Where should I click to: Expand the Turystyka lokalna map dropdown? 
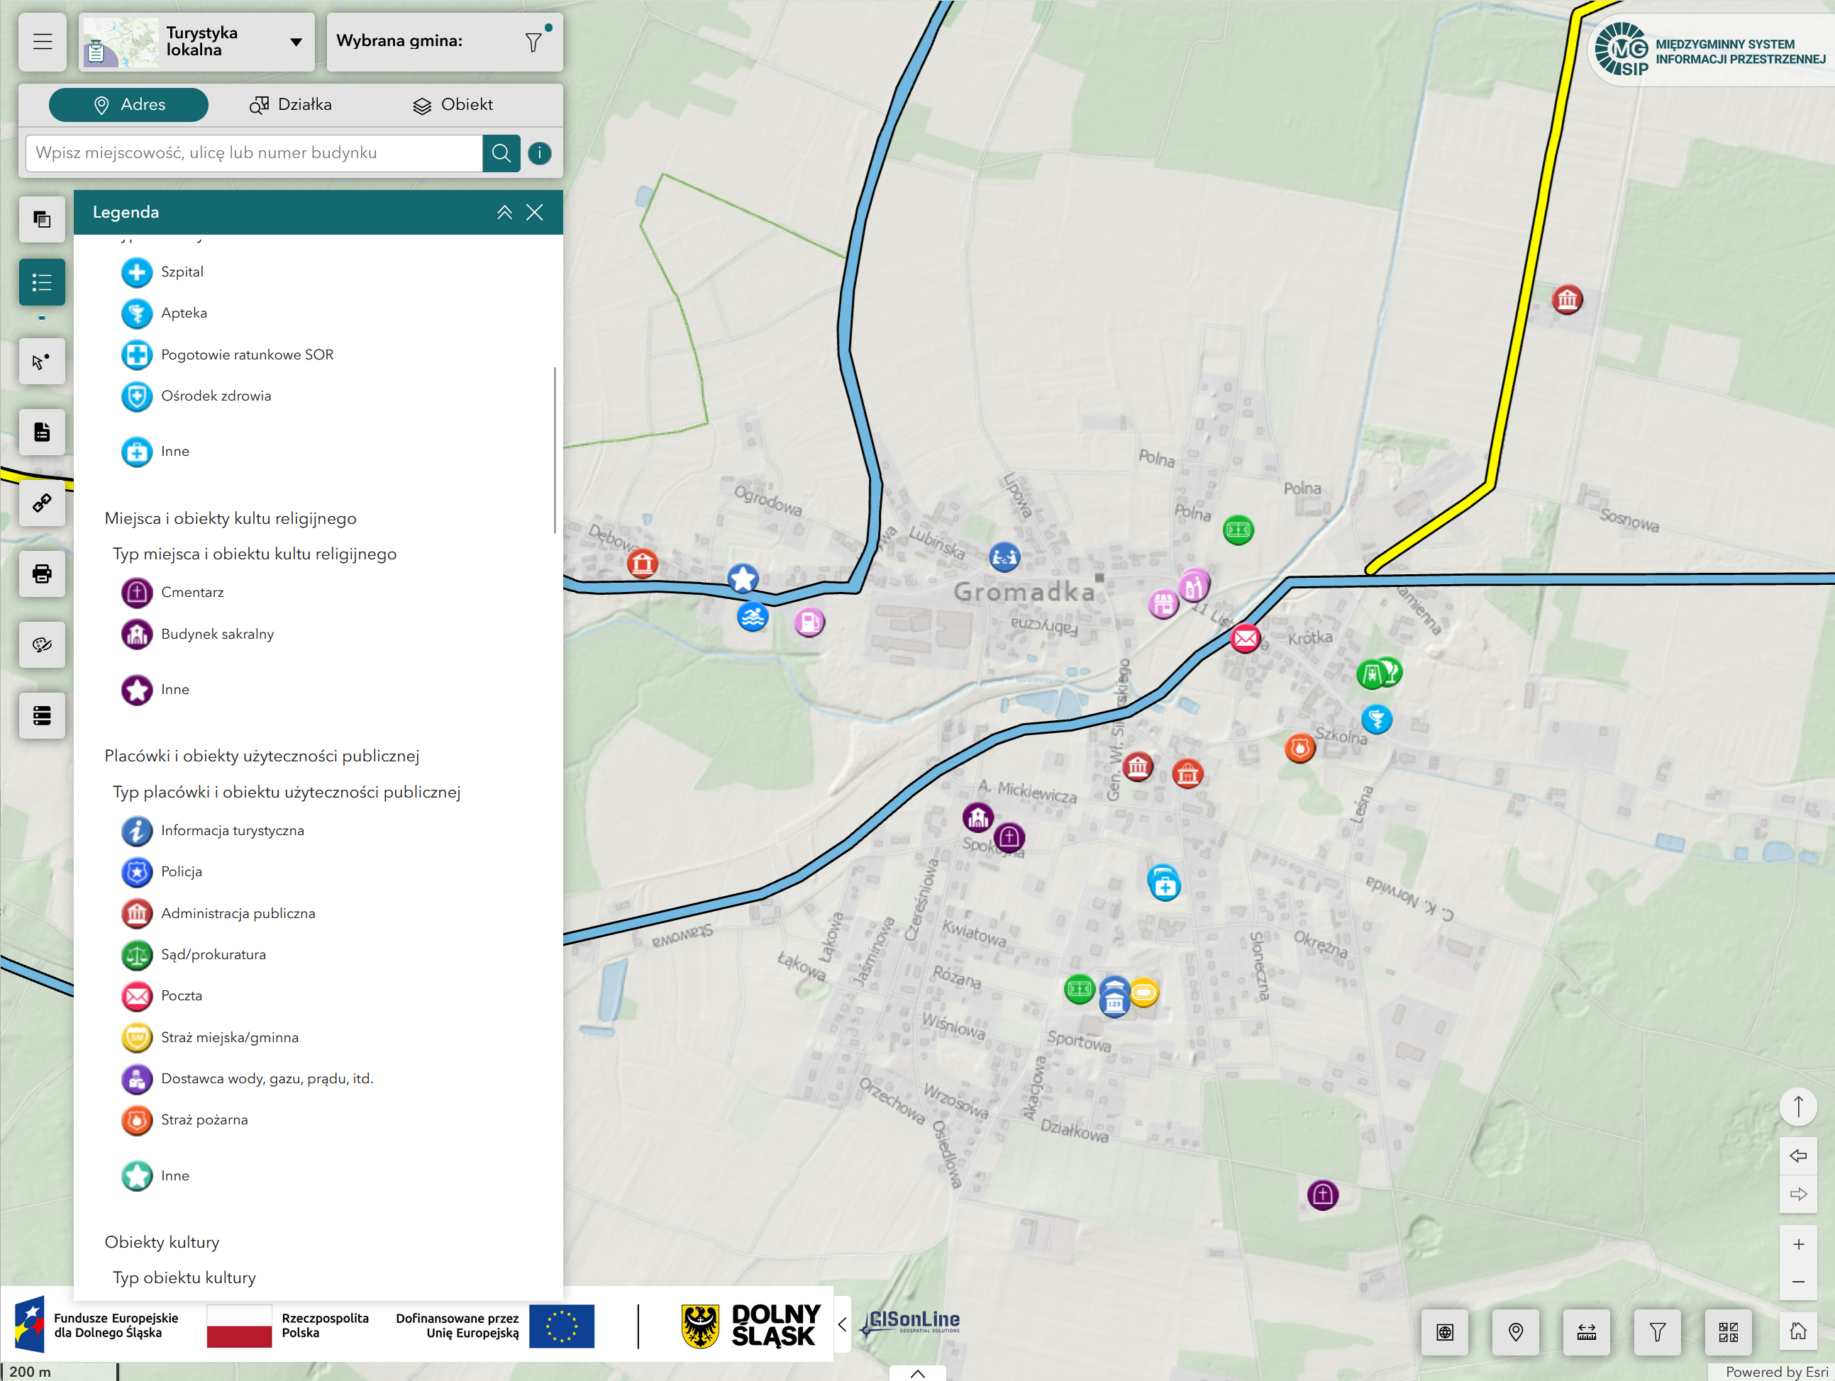point(296,41)
